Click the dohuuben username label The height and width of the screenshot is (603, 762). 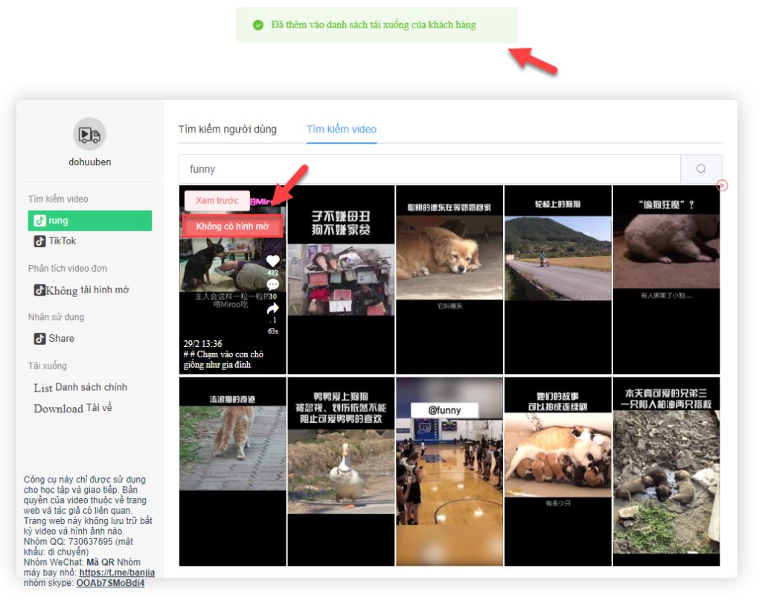(x=90, y=162)
